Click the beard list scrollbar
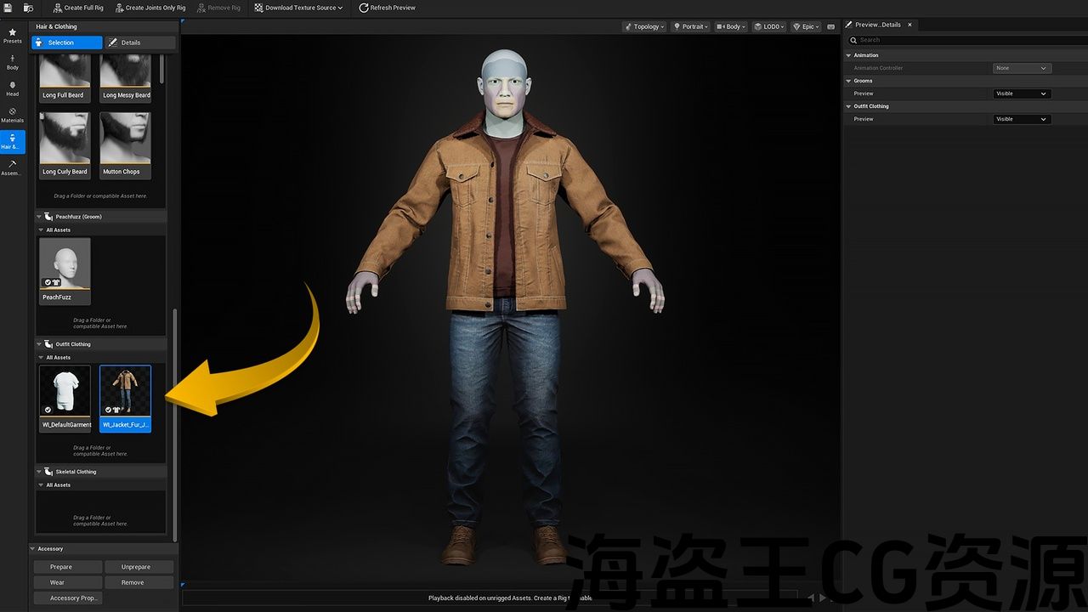This screenshot has height=612, width=1088. click(x=161, y=69)
